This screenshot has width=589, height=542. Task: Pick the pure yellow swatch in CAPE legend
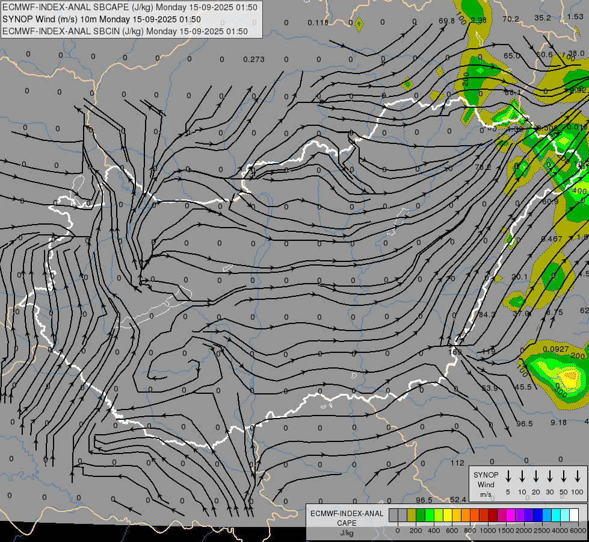pos(448,516)
